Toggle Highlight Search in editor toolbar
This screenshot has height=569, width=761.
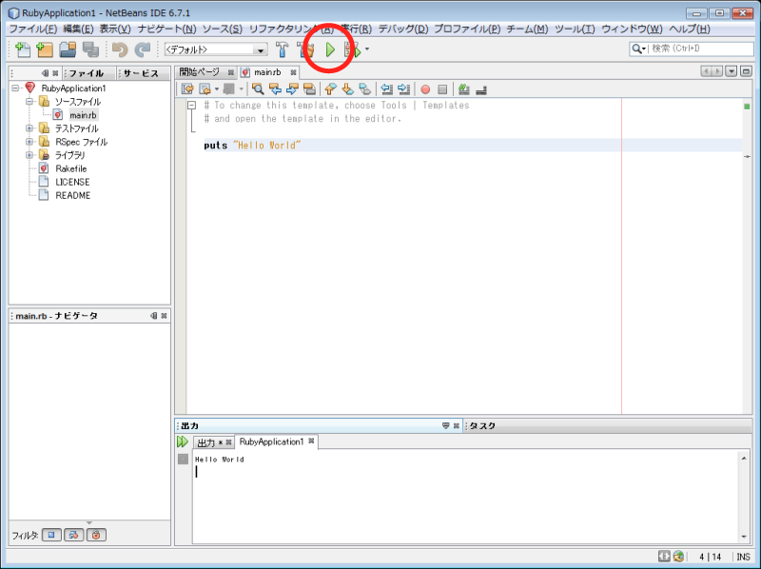[309, 88]
